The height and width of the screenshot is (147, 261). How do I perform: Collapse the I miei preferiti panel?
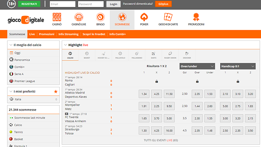click(x=11, y=91)
